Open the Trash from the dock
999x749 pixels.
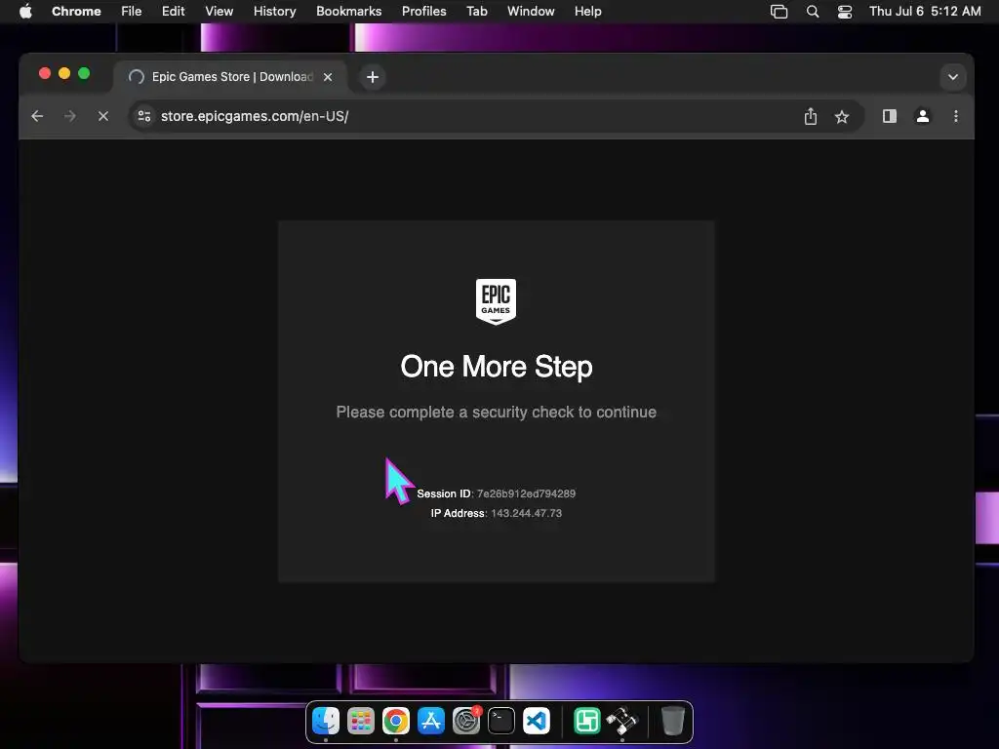point(672,721)
